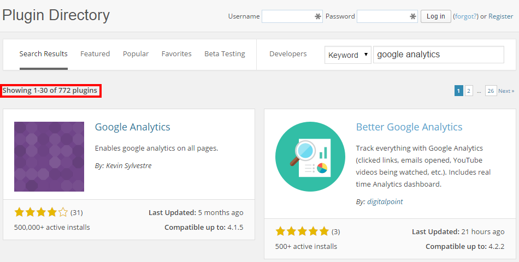Open the Beta Testing tab

click(x=225, y=54)
